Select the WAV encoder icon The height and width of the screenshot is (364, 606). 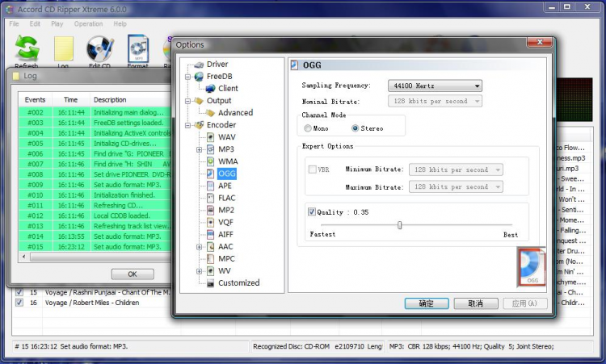pyautogui.click(x=211, y=137)
